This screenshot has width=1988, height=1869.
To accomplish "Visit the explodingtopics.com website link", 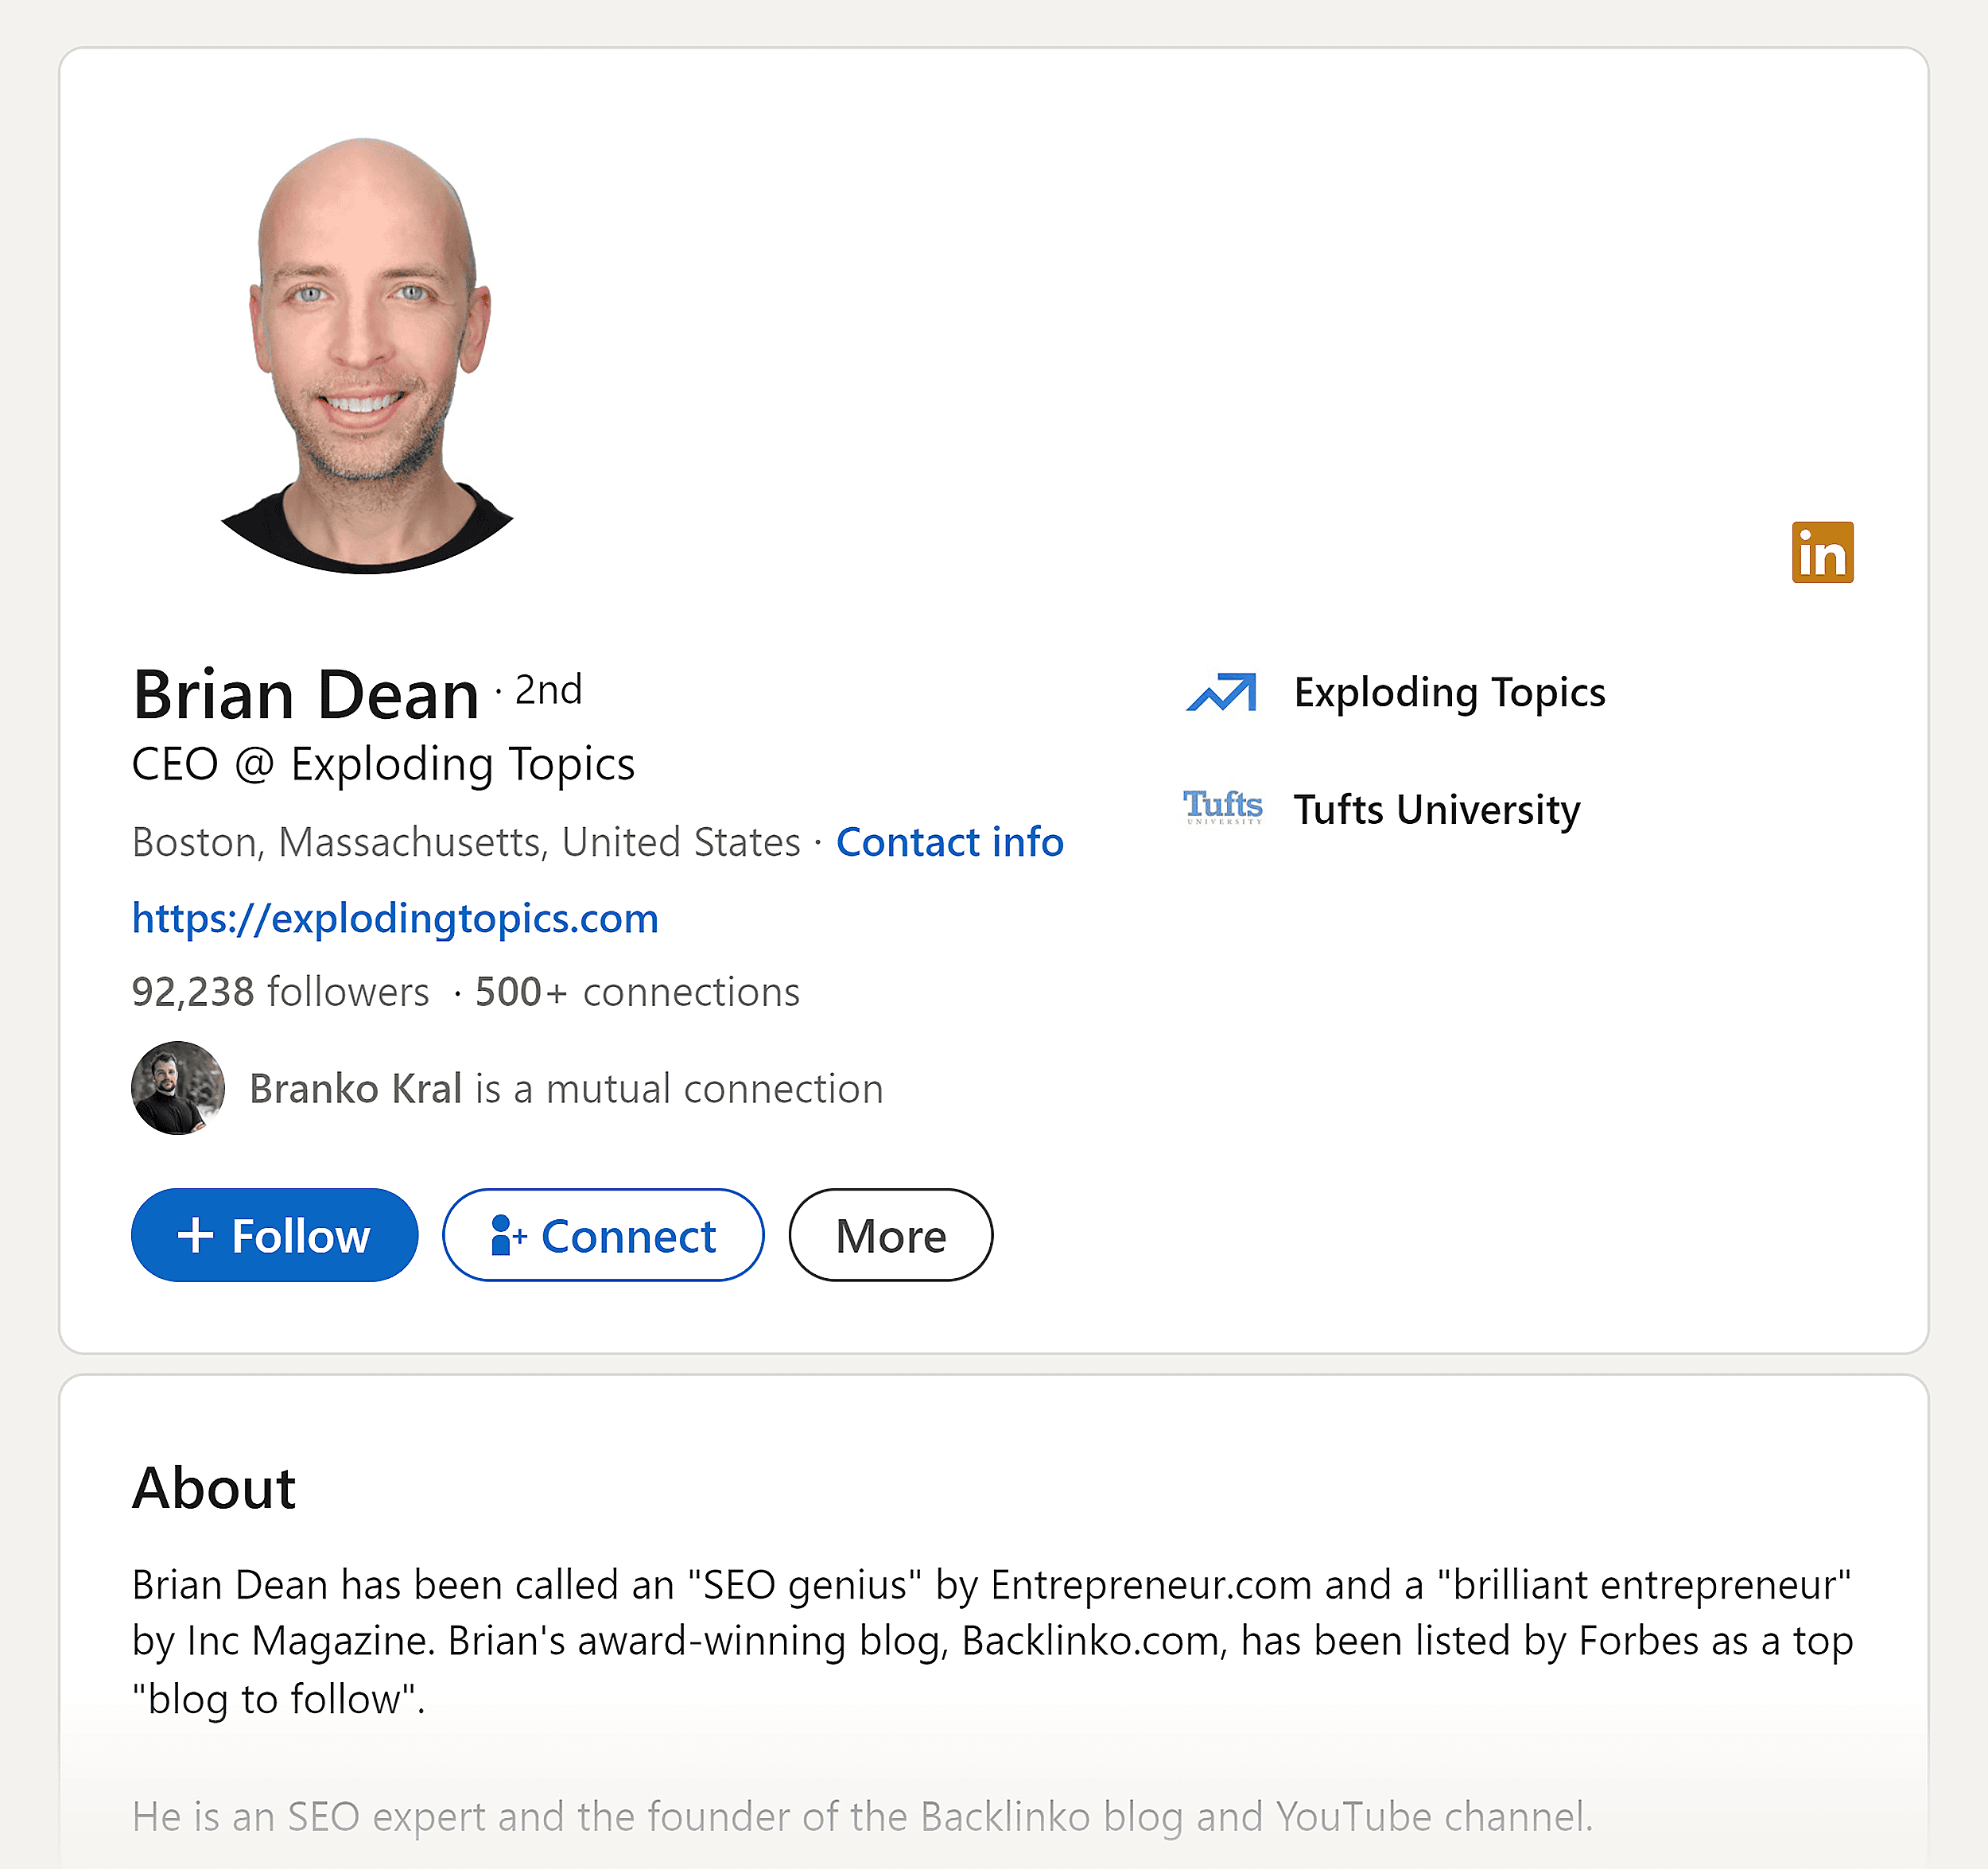I will 395,918.
